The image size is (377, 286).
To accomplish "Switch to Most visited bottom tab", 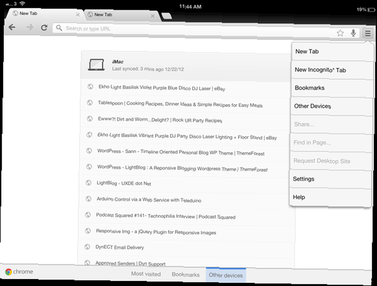I will pyautogui.click(x=146, y=274).
